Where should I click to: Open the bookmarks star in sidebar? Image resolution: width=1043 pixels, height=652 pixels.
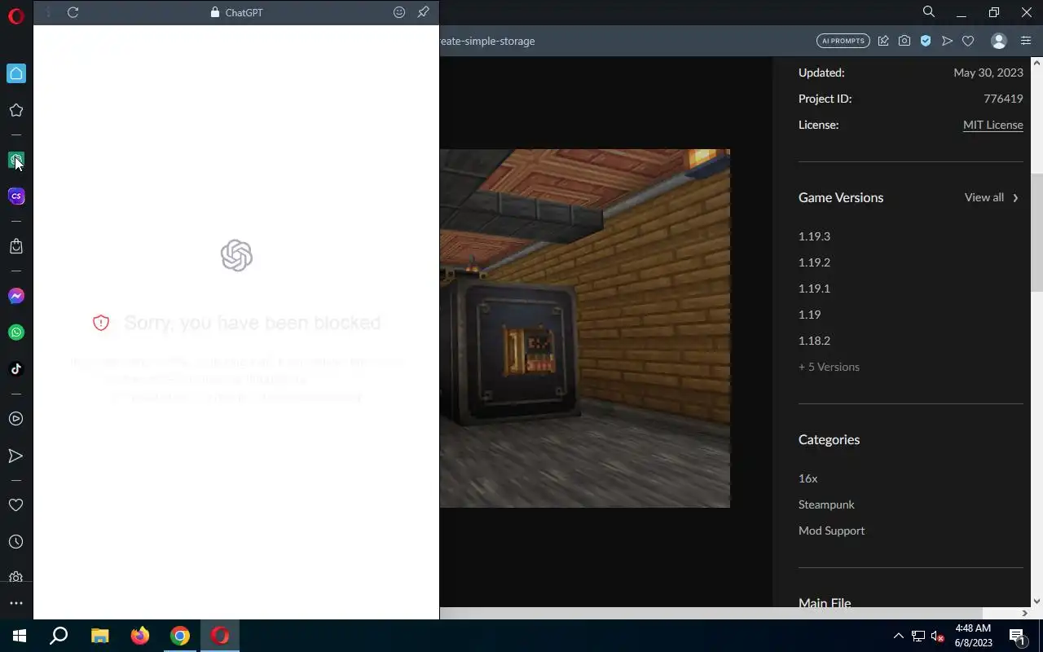pos(16,110)
